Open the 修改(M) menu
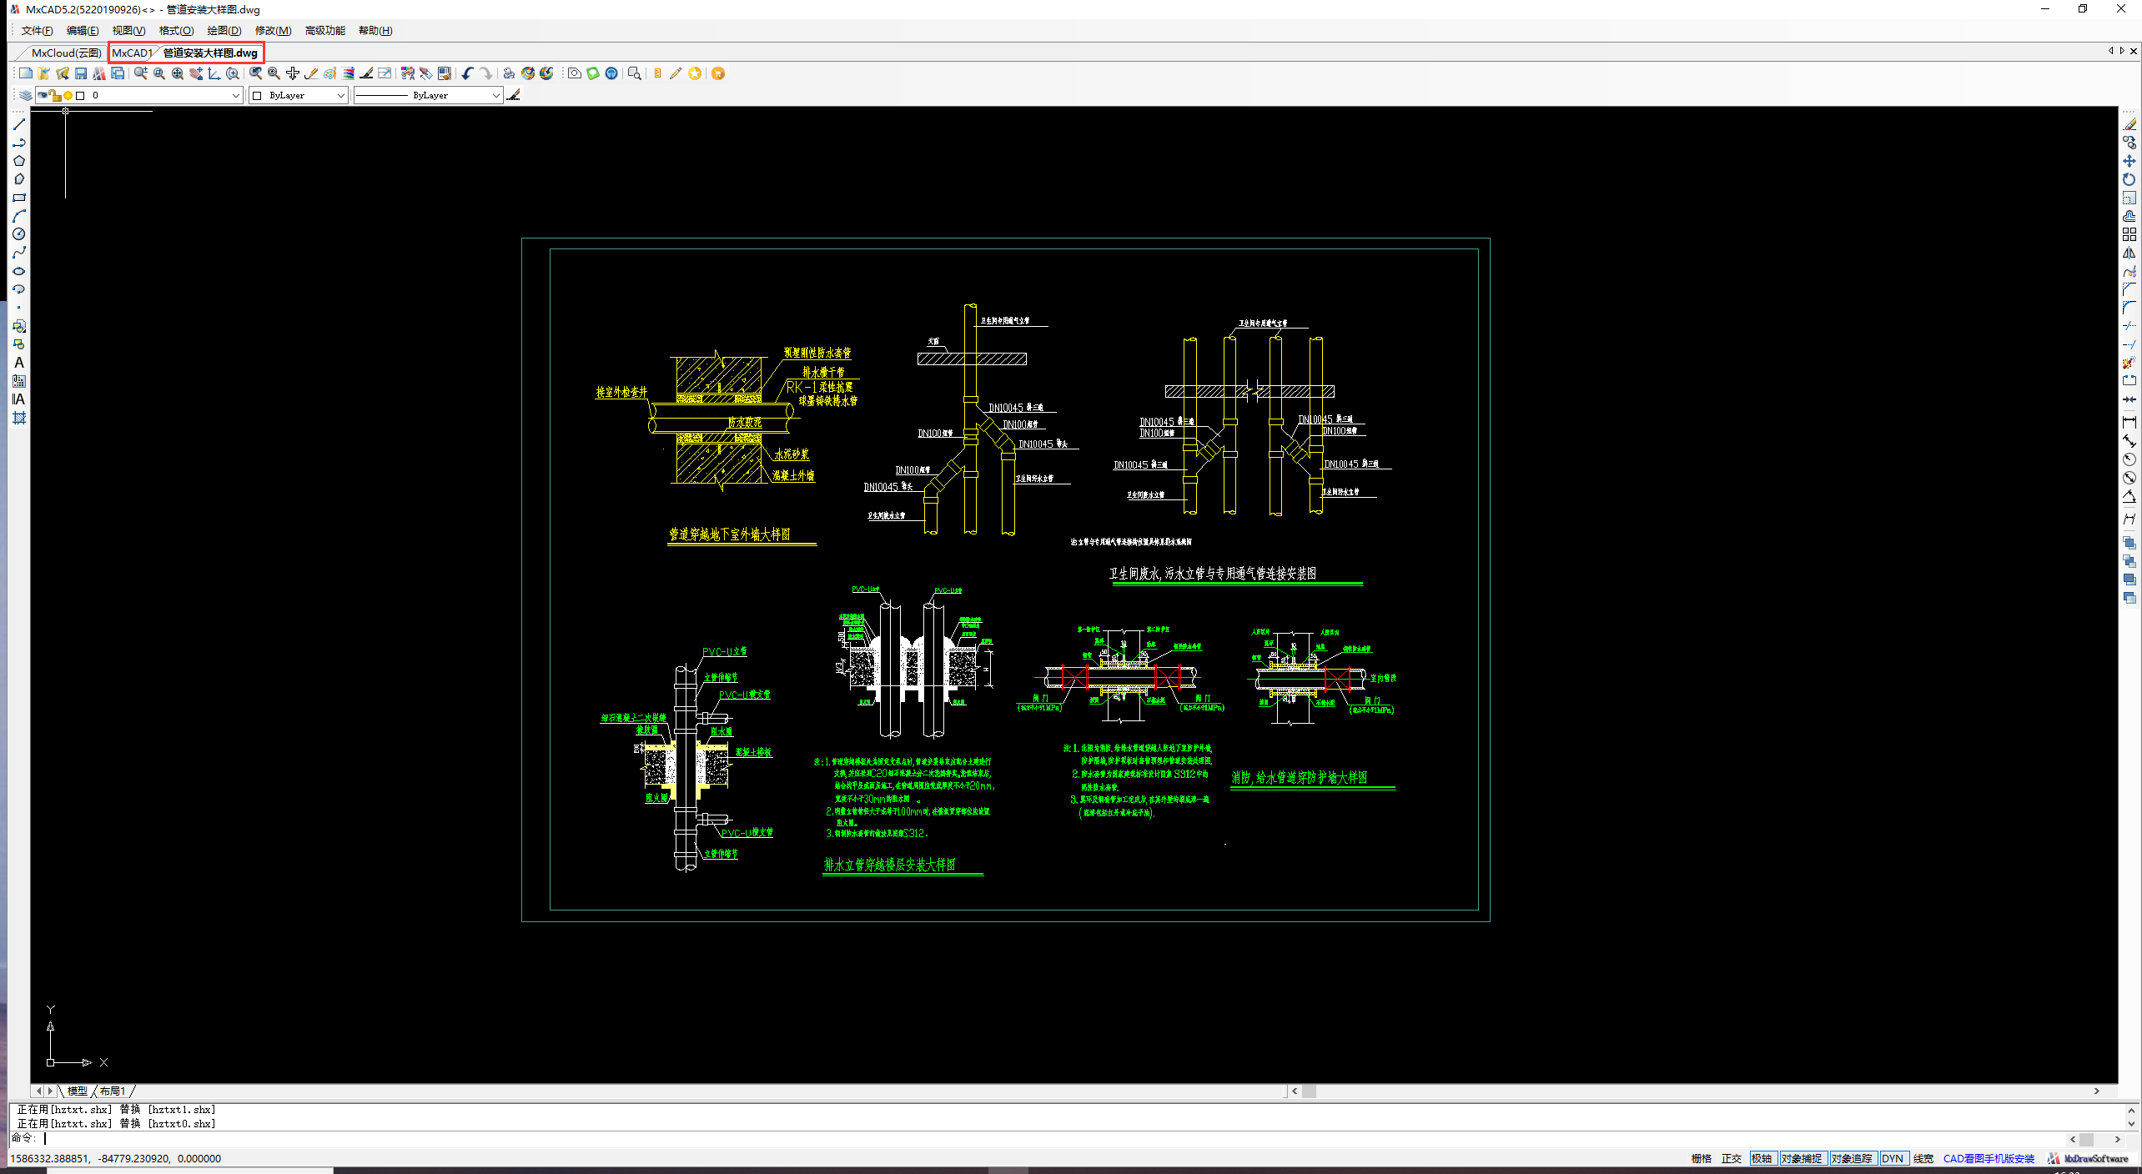Screen dimensions: 2142x1174 pos(273,31)
